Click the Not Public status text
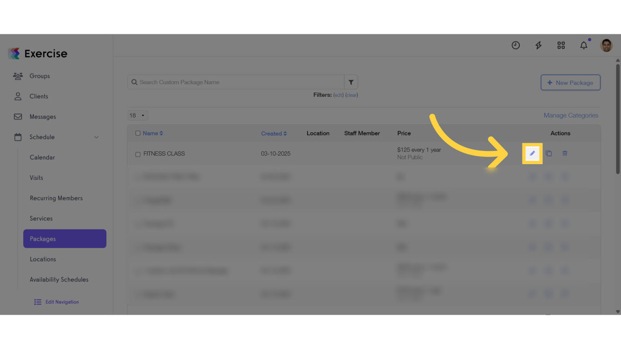Screen dimensions: 621x349 [x=410, y=158]
